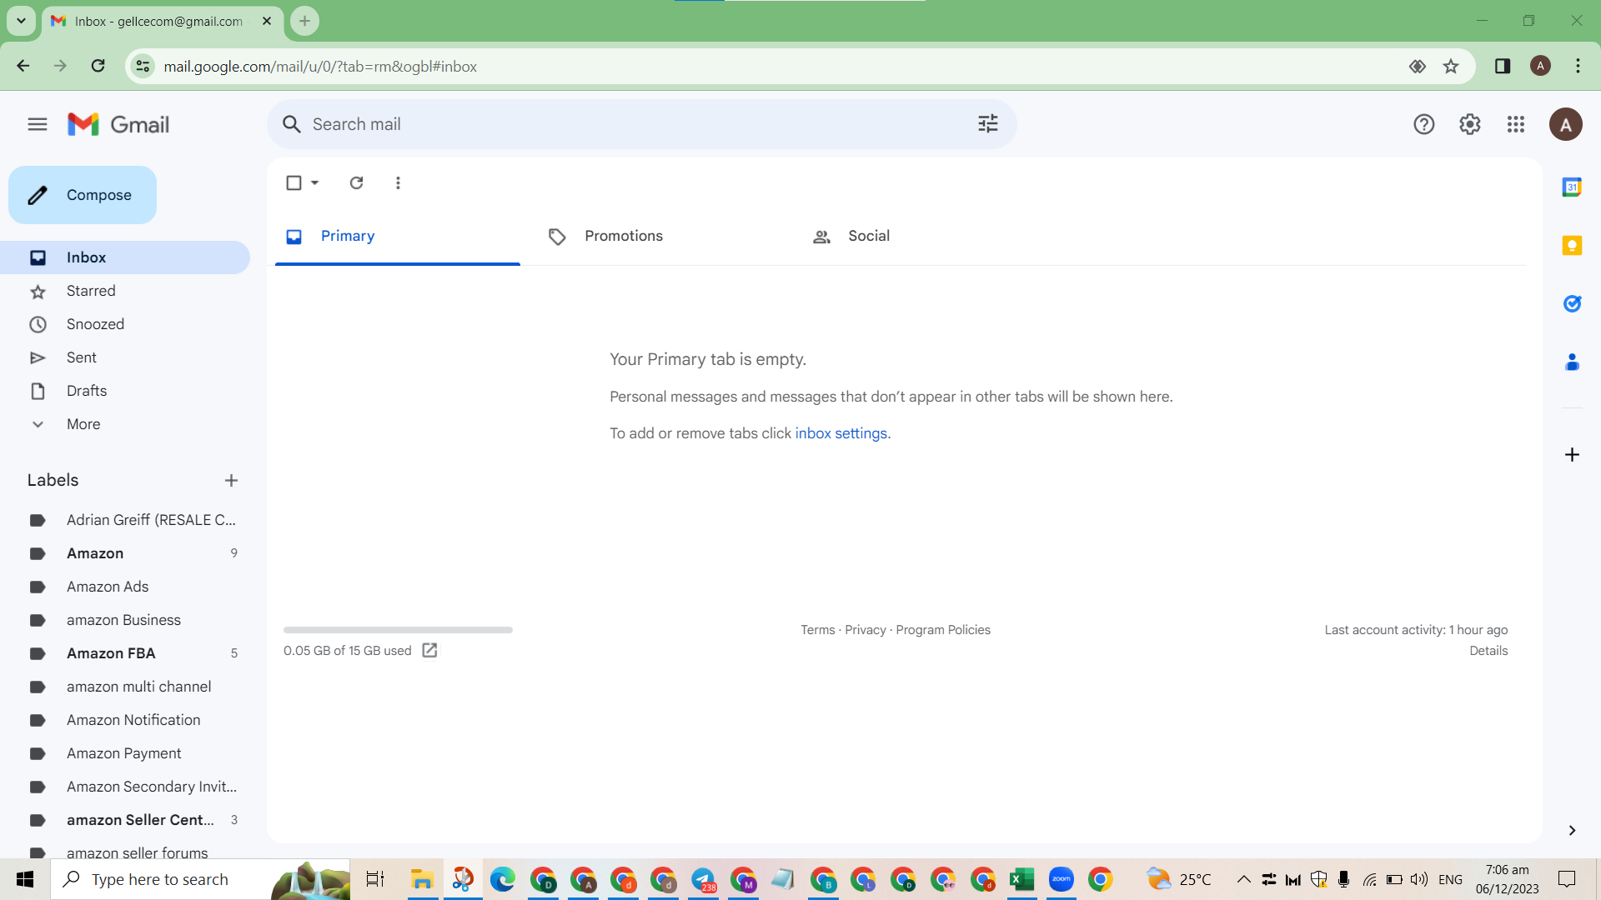The image size is (1601, 900).
Task: Create new label plus icon
Action: [x=231, y=480]
